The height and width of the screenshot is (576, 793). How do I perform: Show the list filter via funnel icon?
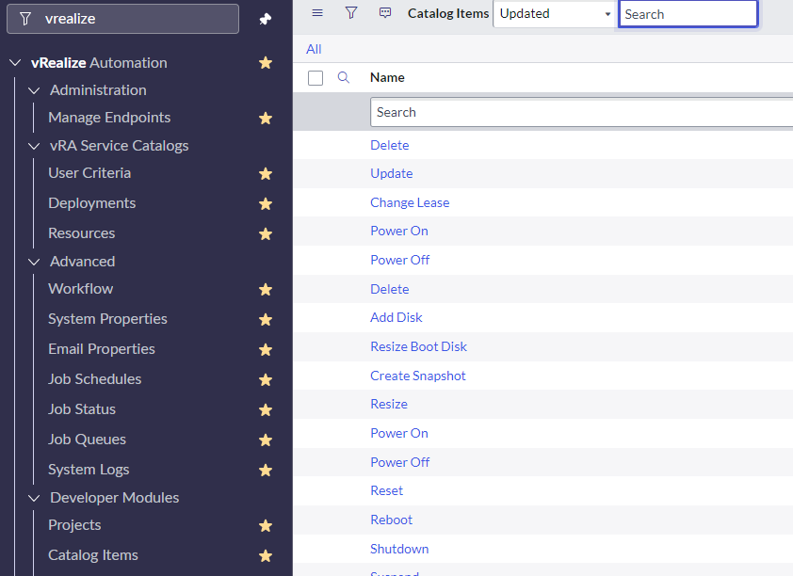coord(351,13)
